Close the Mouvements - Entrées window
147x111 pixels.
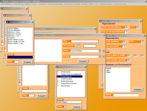click(85, 67)
